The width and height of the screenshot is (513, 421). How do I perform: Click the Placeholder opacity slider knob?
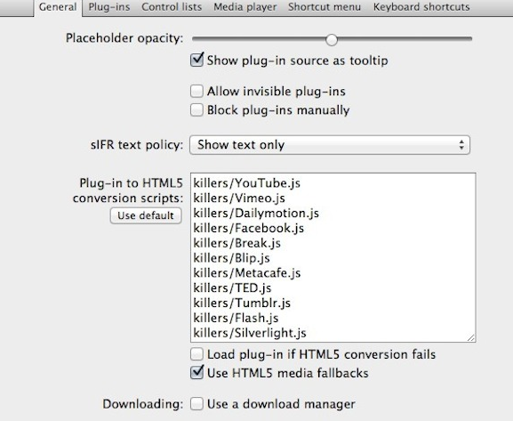coord(332,40)
